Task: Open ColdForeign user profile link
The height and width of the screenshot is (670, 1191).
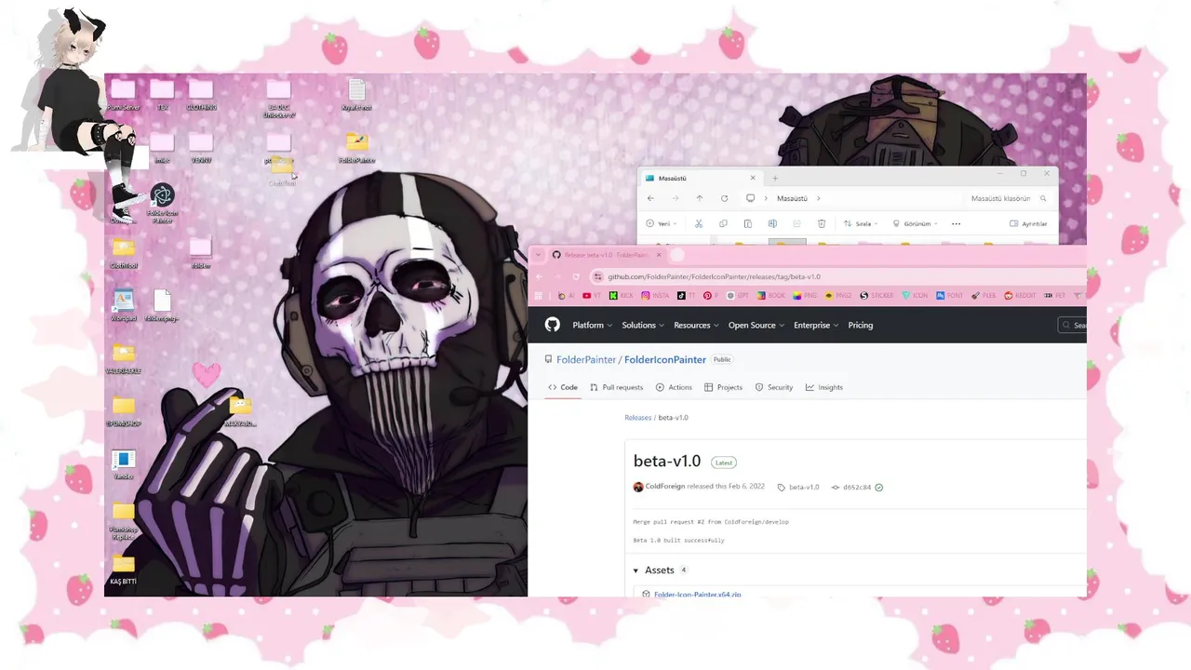Action: (x=665, y=487)
